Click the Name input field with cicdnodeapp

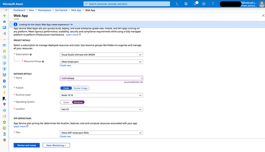pos(101,78)
